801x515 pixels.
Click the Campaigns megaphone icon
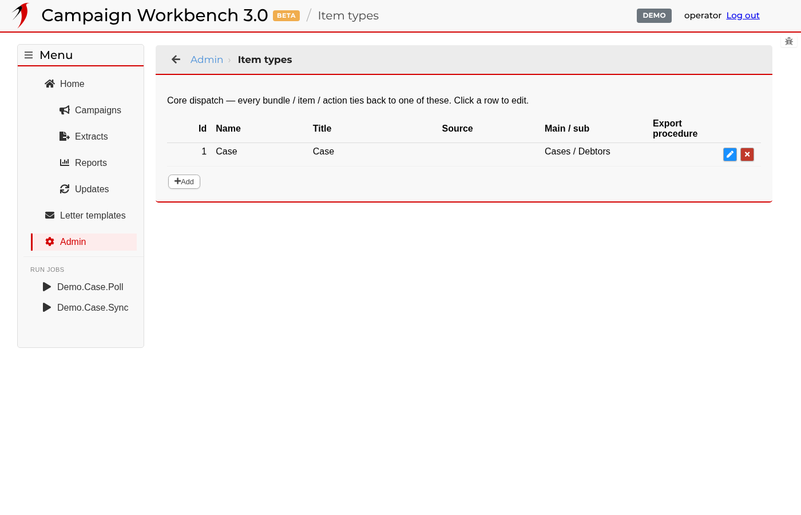(65, 110)
